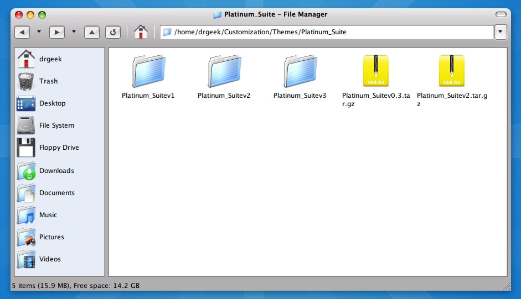
Task: Open the Trash icon in sidebar
Action: click(x=26, y=81)
